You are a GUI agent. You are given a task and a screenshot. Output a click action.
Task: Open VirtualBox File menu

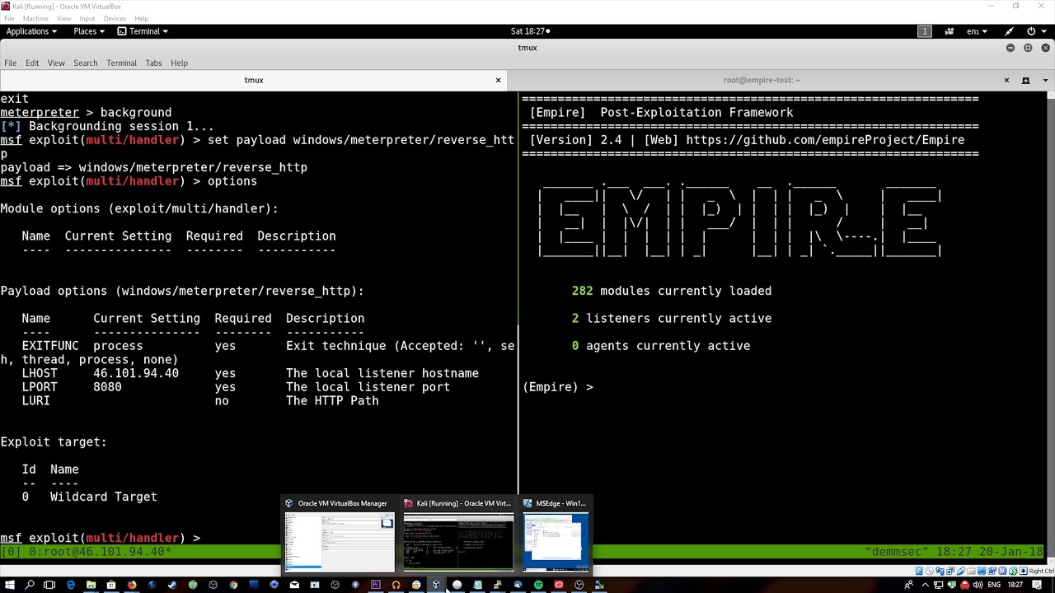pyautogui.click(x=9, y=18)
